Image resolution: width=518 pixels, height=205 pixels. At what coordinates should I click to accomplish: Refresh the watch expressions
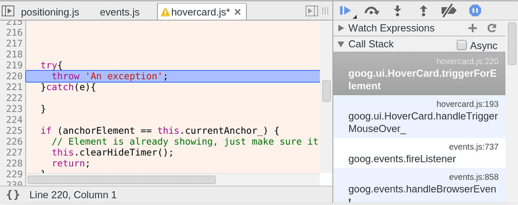[x=492, y=28]
